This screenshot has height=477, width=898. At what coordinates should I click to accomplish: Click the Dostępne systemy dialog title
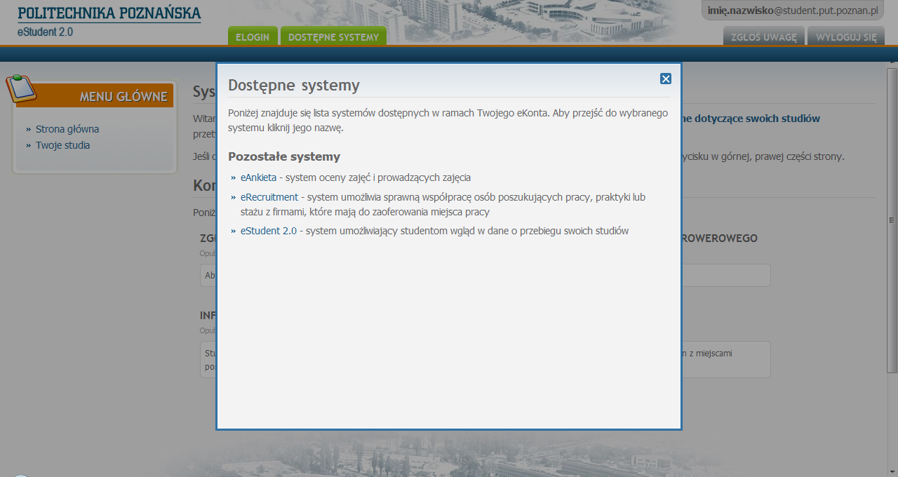294,86
